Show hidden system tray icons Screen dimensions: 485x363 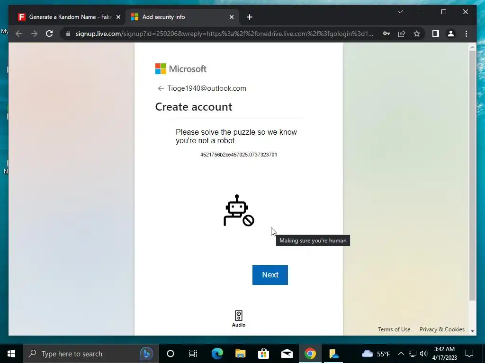[401, 354]
